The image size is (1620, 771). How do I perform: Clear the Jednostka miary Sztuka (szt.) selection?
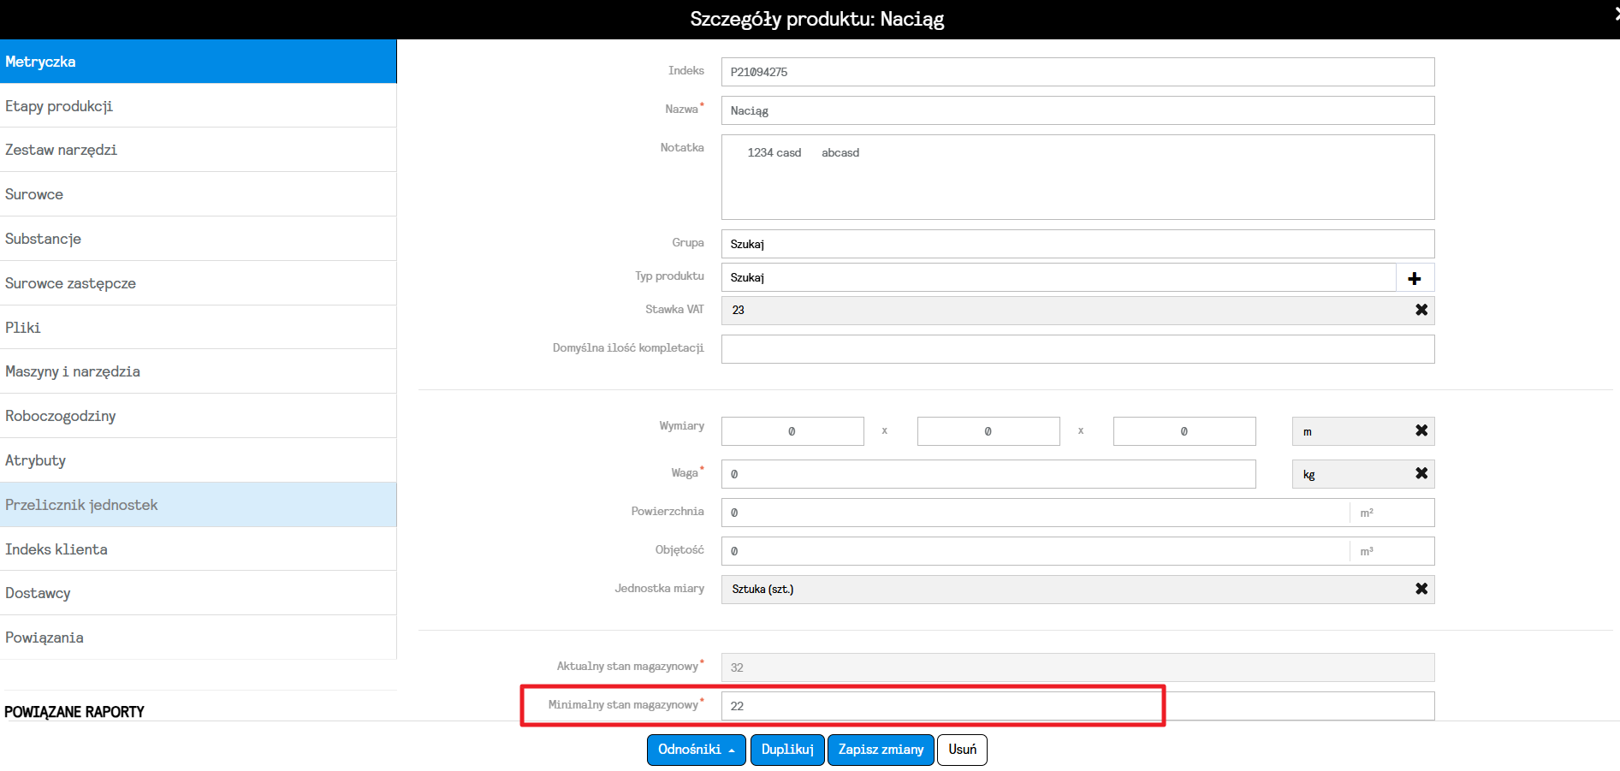click(1421, 589)
